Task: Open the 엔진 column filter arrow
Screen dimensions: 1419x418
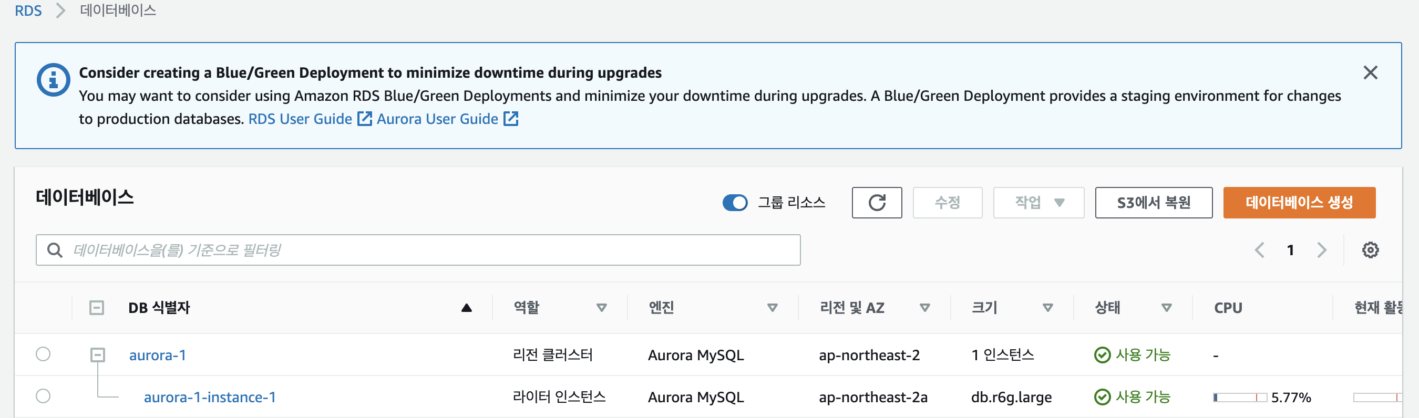Action: pos(772,308)
